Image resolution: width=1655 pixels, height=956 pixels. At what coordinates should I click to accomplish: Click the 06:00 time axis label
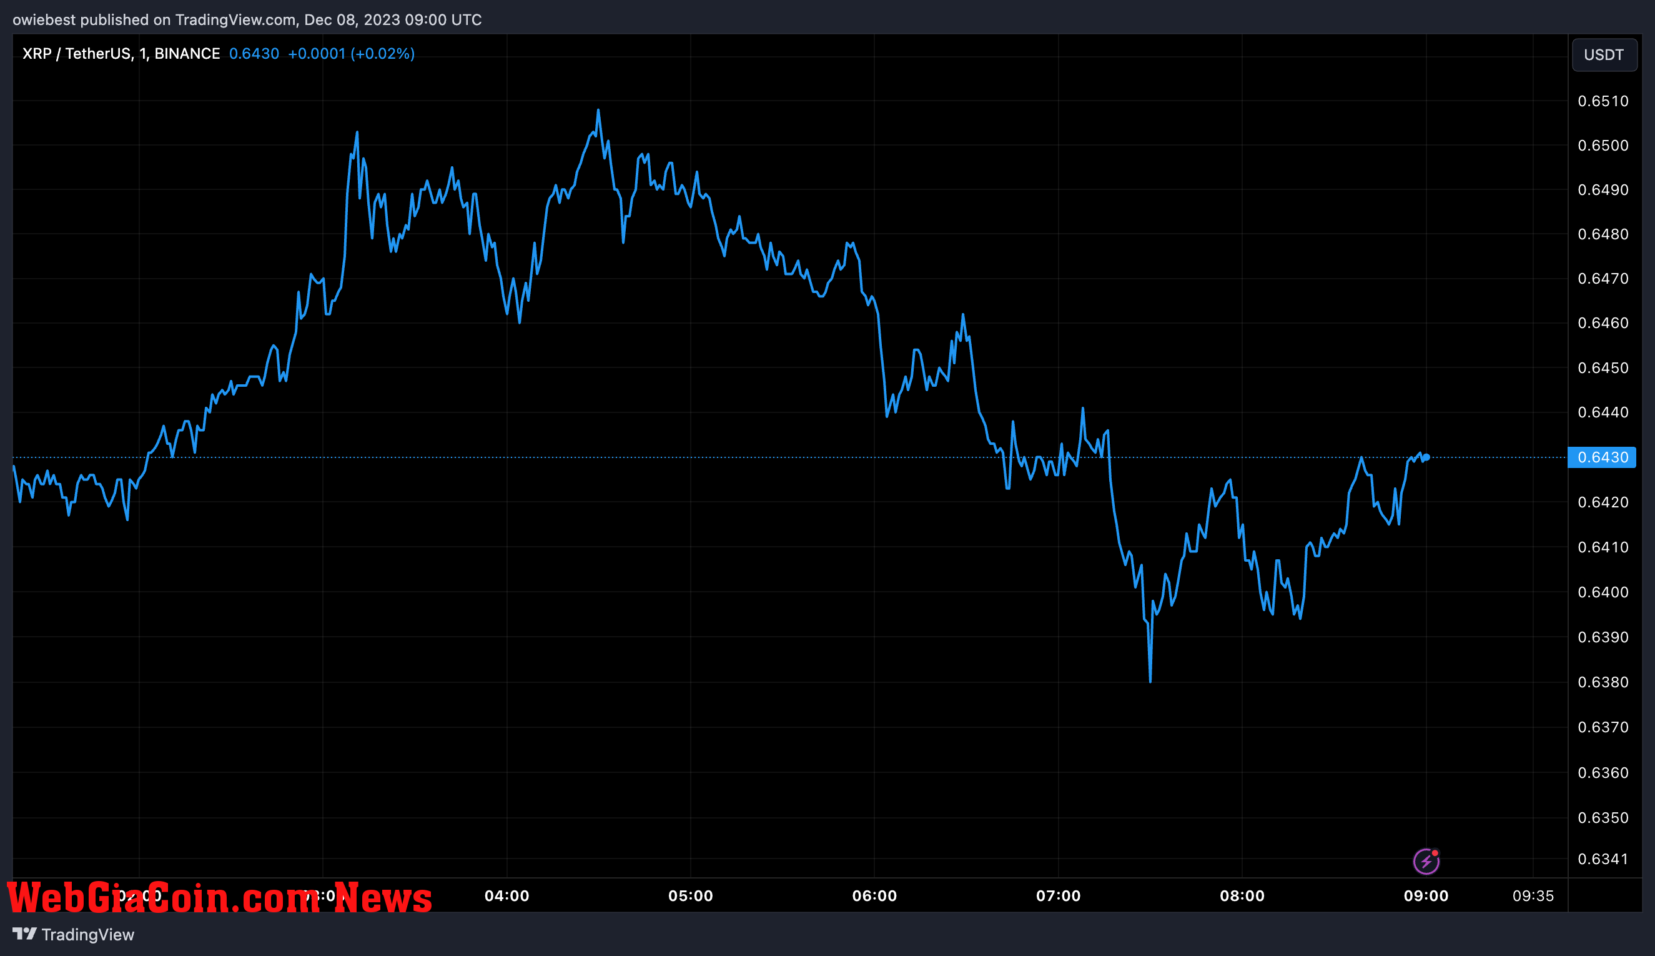[x=874, y=895]
